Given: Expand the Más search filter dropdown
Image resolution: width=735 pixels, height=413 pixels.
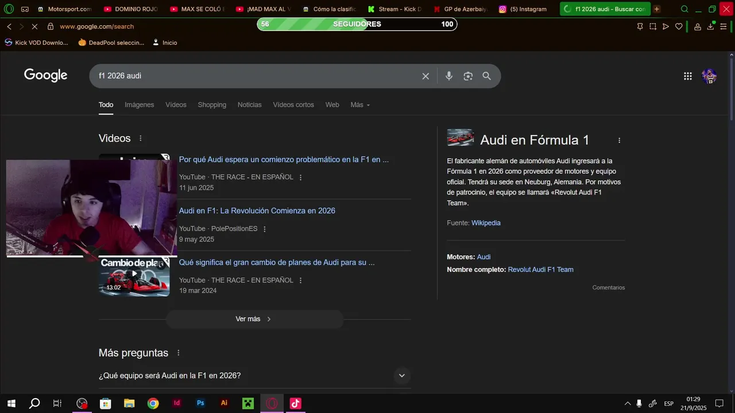Looking at the screenshot, I should [x=360, y=105].
